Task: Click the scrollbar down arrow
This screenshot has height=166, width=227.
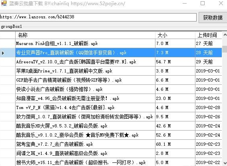Action: click(225, 163)
